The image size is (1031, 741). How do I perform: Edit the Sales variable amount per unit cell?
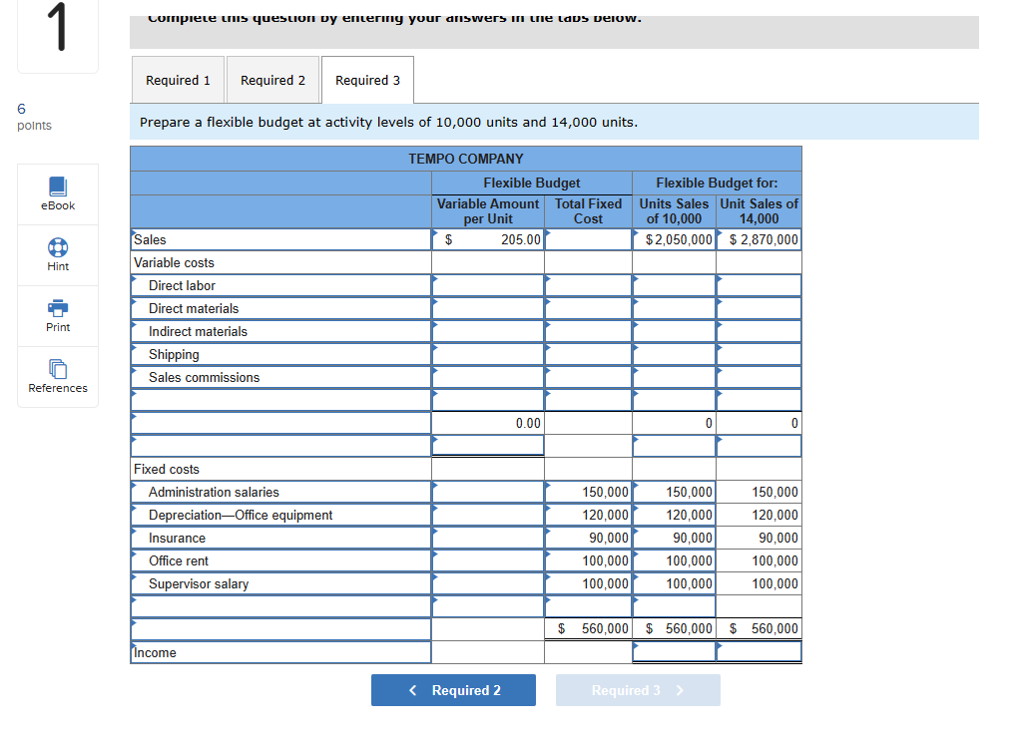(x=487, y=239)
